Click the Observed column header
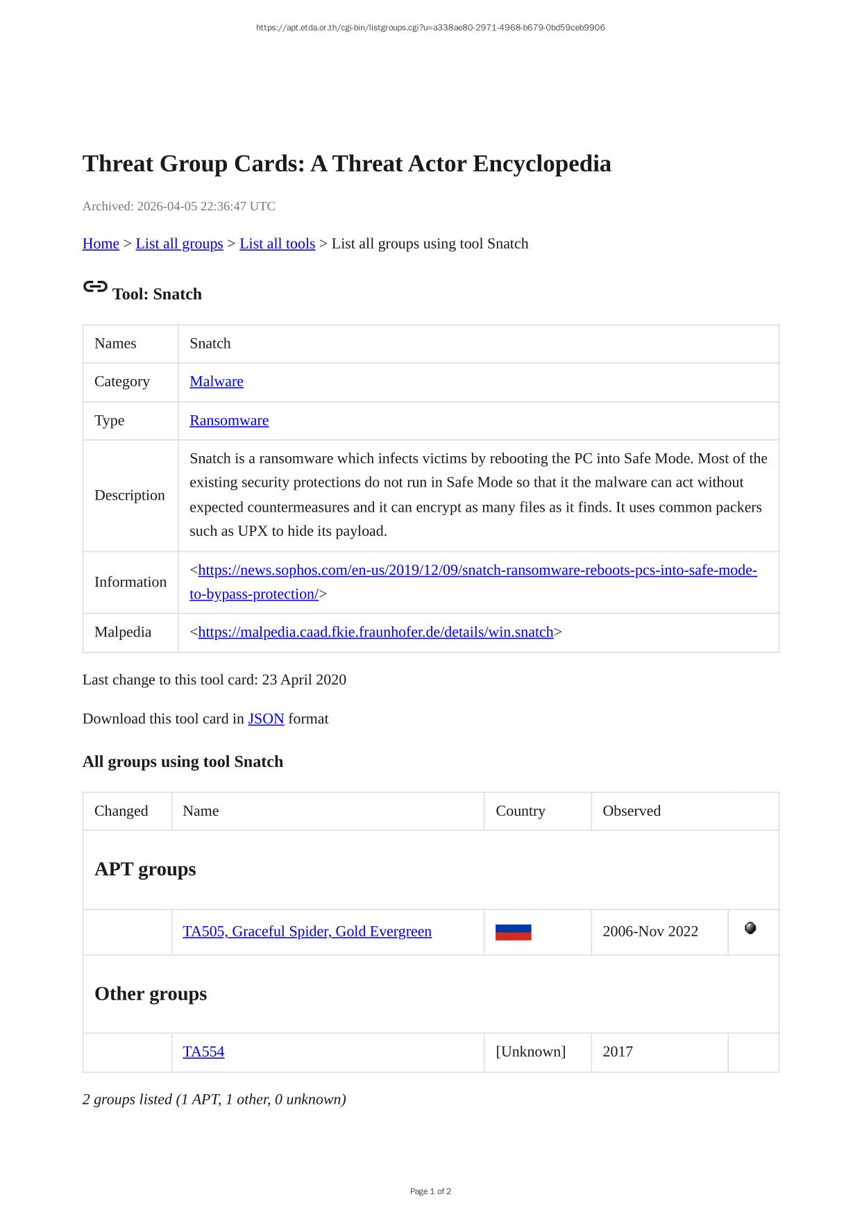862x1219 pixels. [x=632, y=812]
